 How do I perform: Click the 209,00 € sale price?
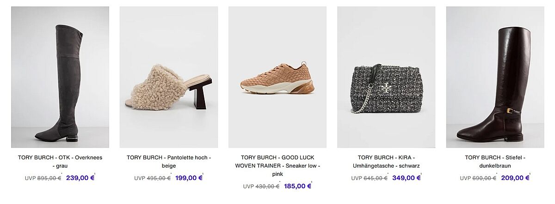515,178
